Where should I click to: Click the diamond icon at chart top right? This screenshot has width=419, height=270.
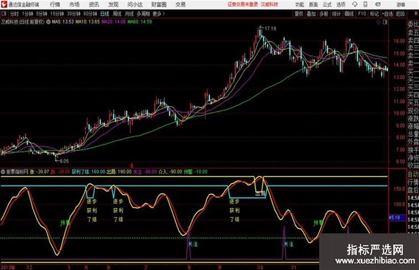(378, 22)
